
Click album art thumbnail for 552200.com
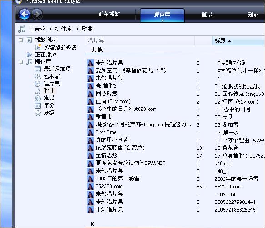90,187
